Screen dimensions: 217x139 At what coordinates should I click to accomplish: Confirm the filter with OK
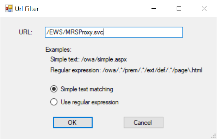[72, 122]
